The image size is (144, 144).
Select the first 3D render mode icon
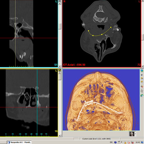point(142,78)
